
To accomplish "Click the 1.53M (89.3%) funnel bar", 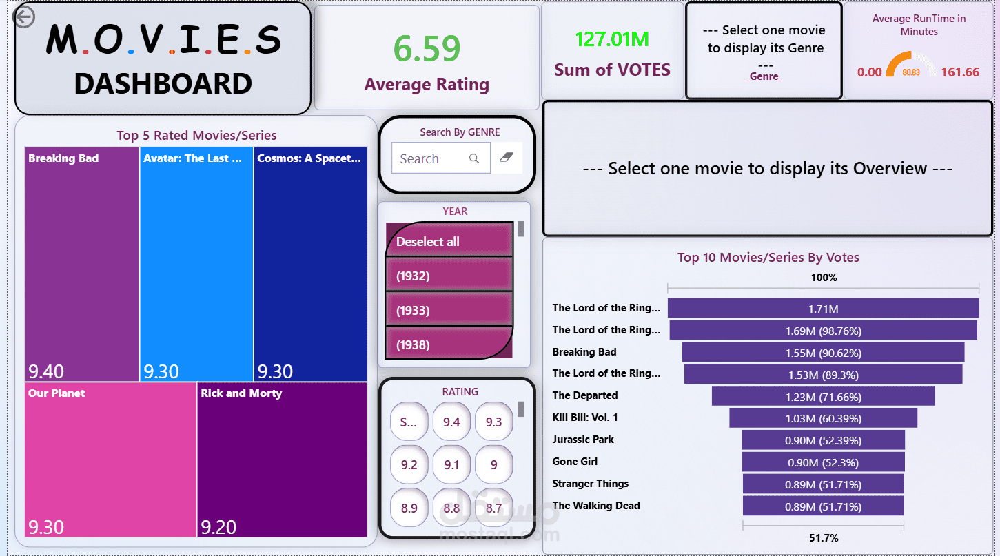I will coord(823,374).
